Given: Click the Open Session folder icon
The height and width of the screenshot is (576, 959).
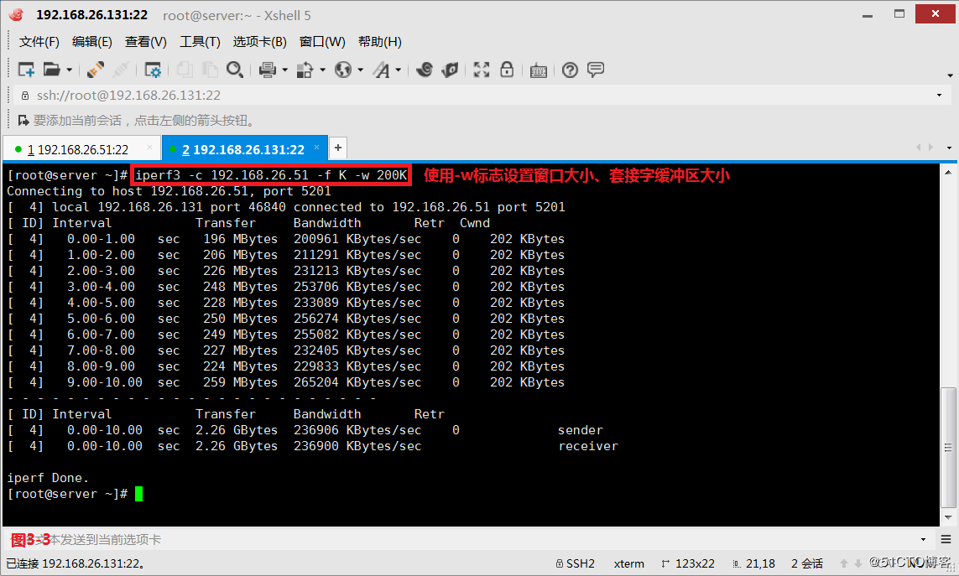Looking at the screenshot, I should pos(52,70).
